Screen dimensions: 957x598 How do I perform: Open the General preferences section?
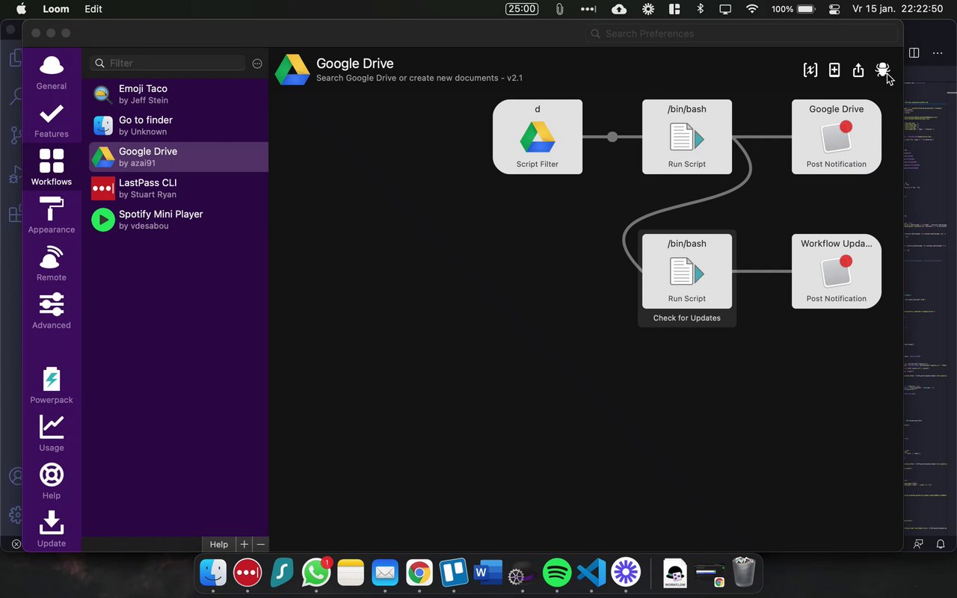52,73
